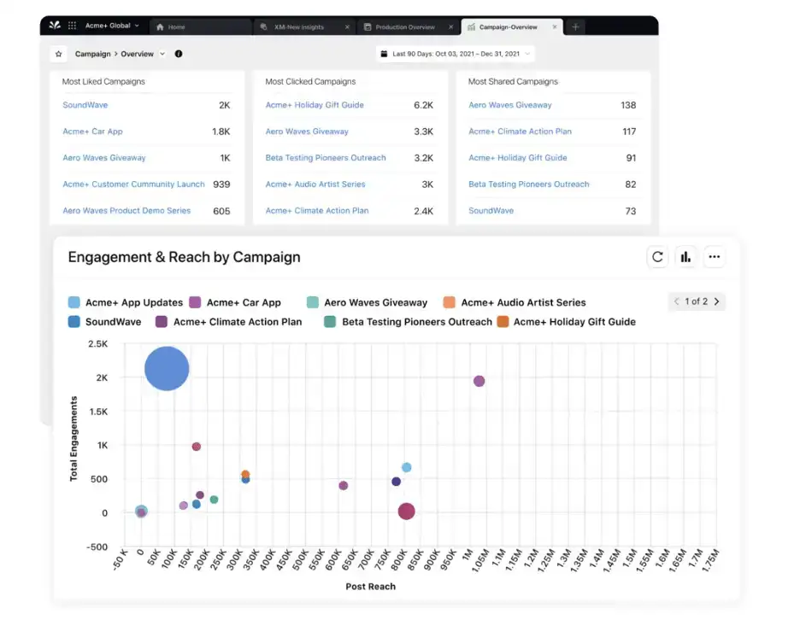Click the refresh icon on Engagement chart

(657, 256)
